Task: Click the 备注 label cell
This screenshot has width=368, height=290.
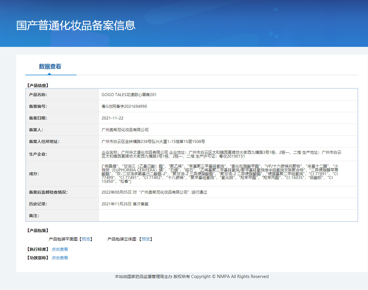Action: click(x=62, y=216)
